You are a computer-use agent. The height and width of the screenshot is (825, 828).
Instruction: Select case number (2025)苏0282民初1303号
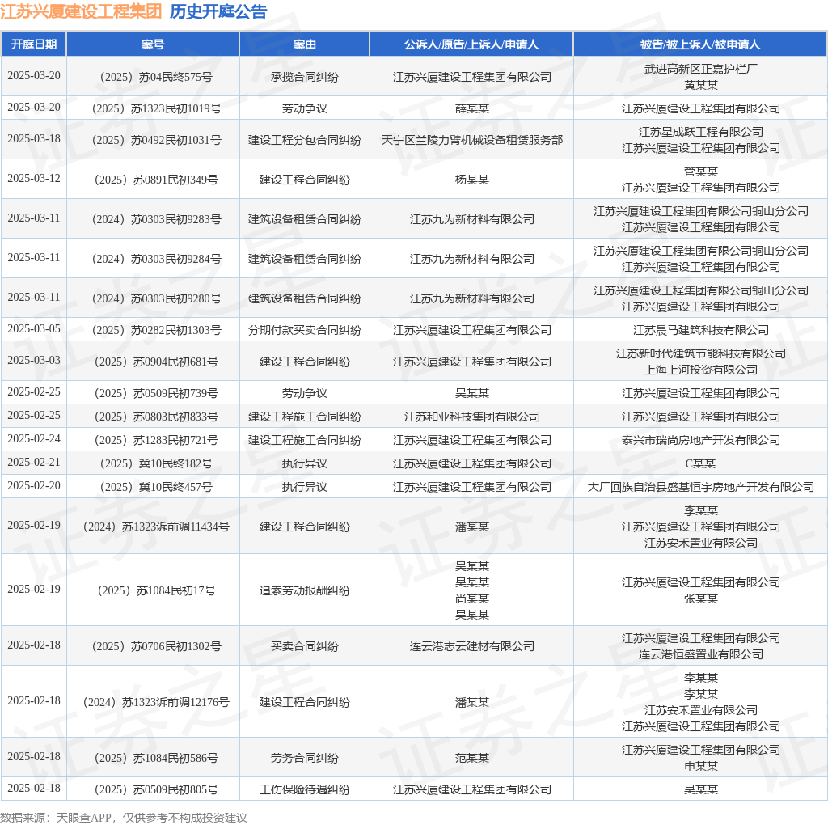tap(156, 331)
